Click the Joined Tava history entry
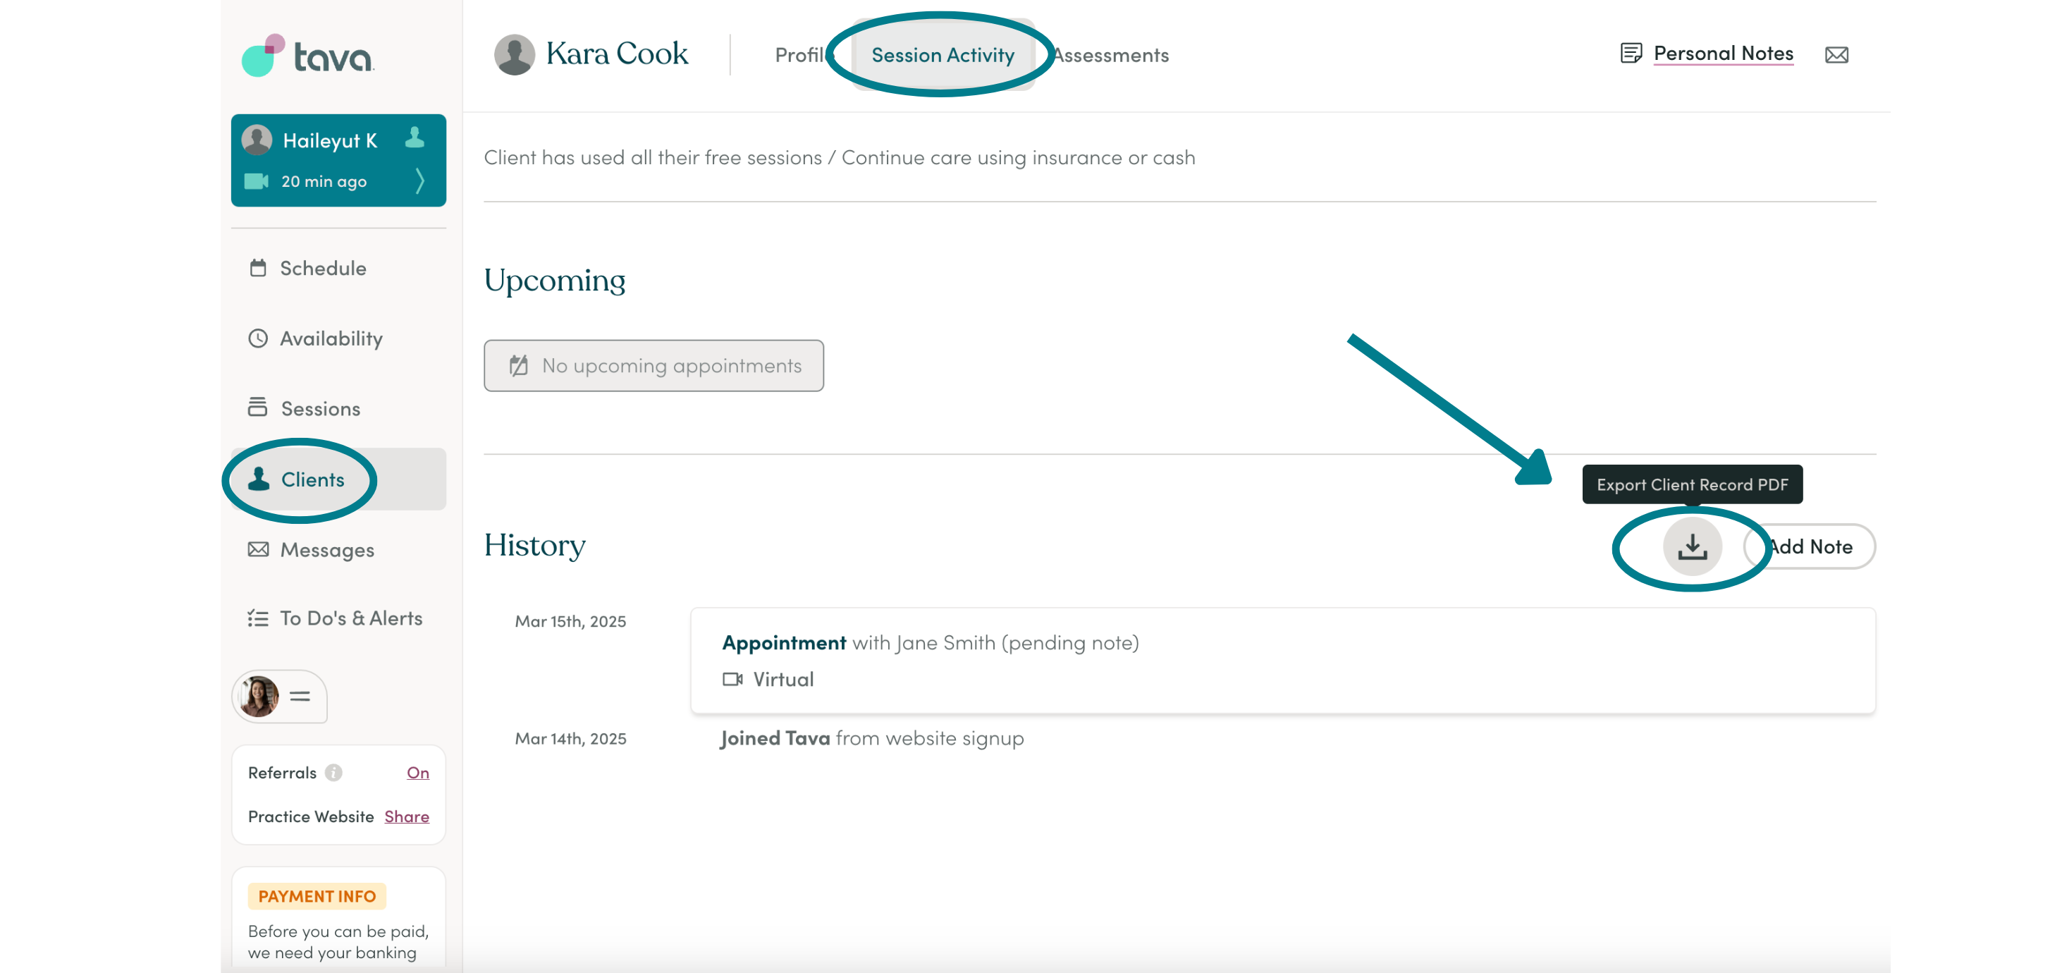This screenshot has width=2050, height=973. tap(872, 738)
